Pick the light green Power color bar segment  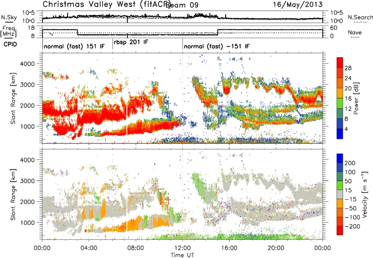(340, 103)
